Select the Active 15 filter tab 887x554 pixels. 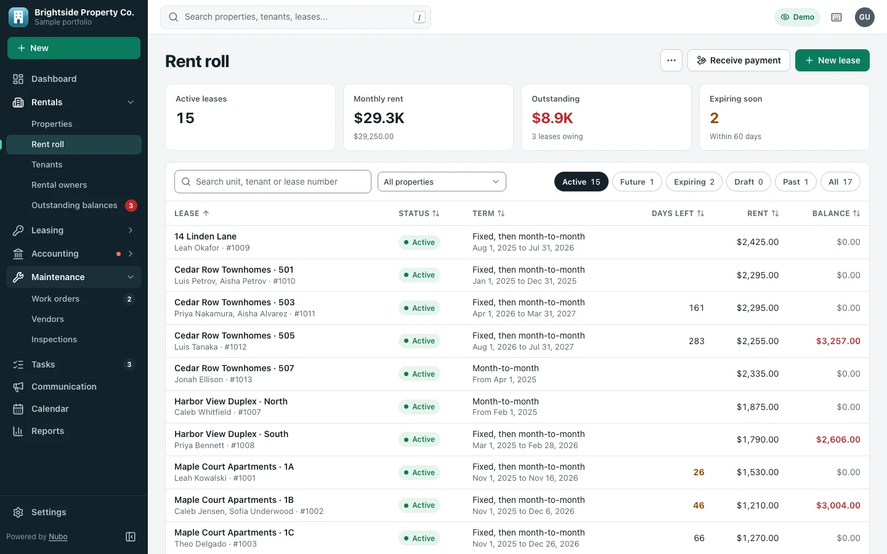[x=581, y=182]
